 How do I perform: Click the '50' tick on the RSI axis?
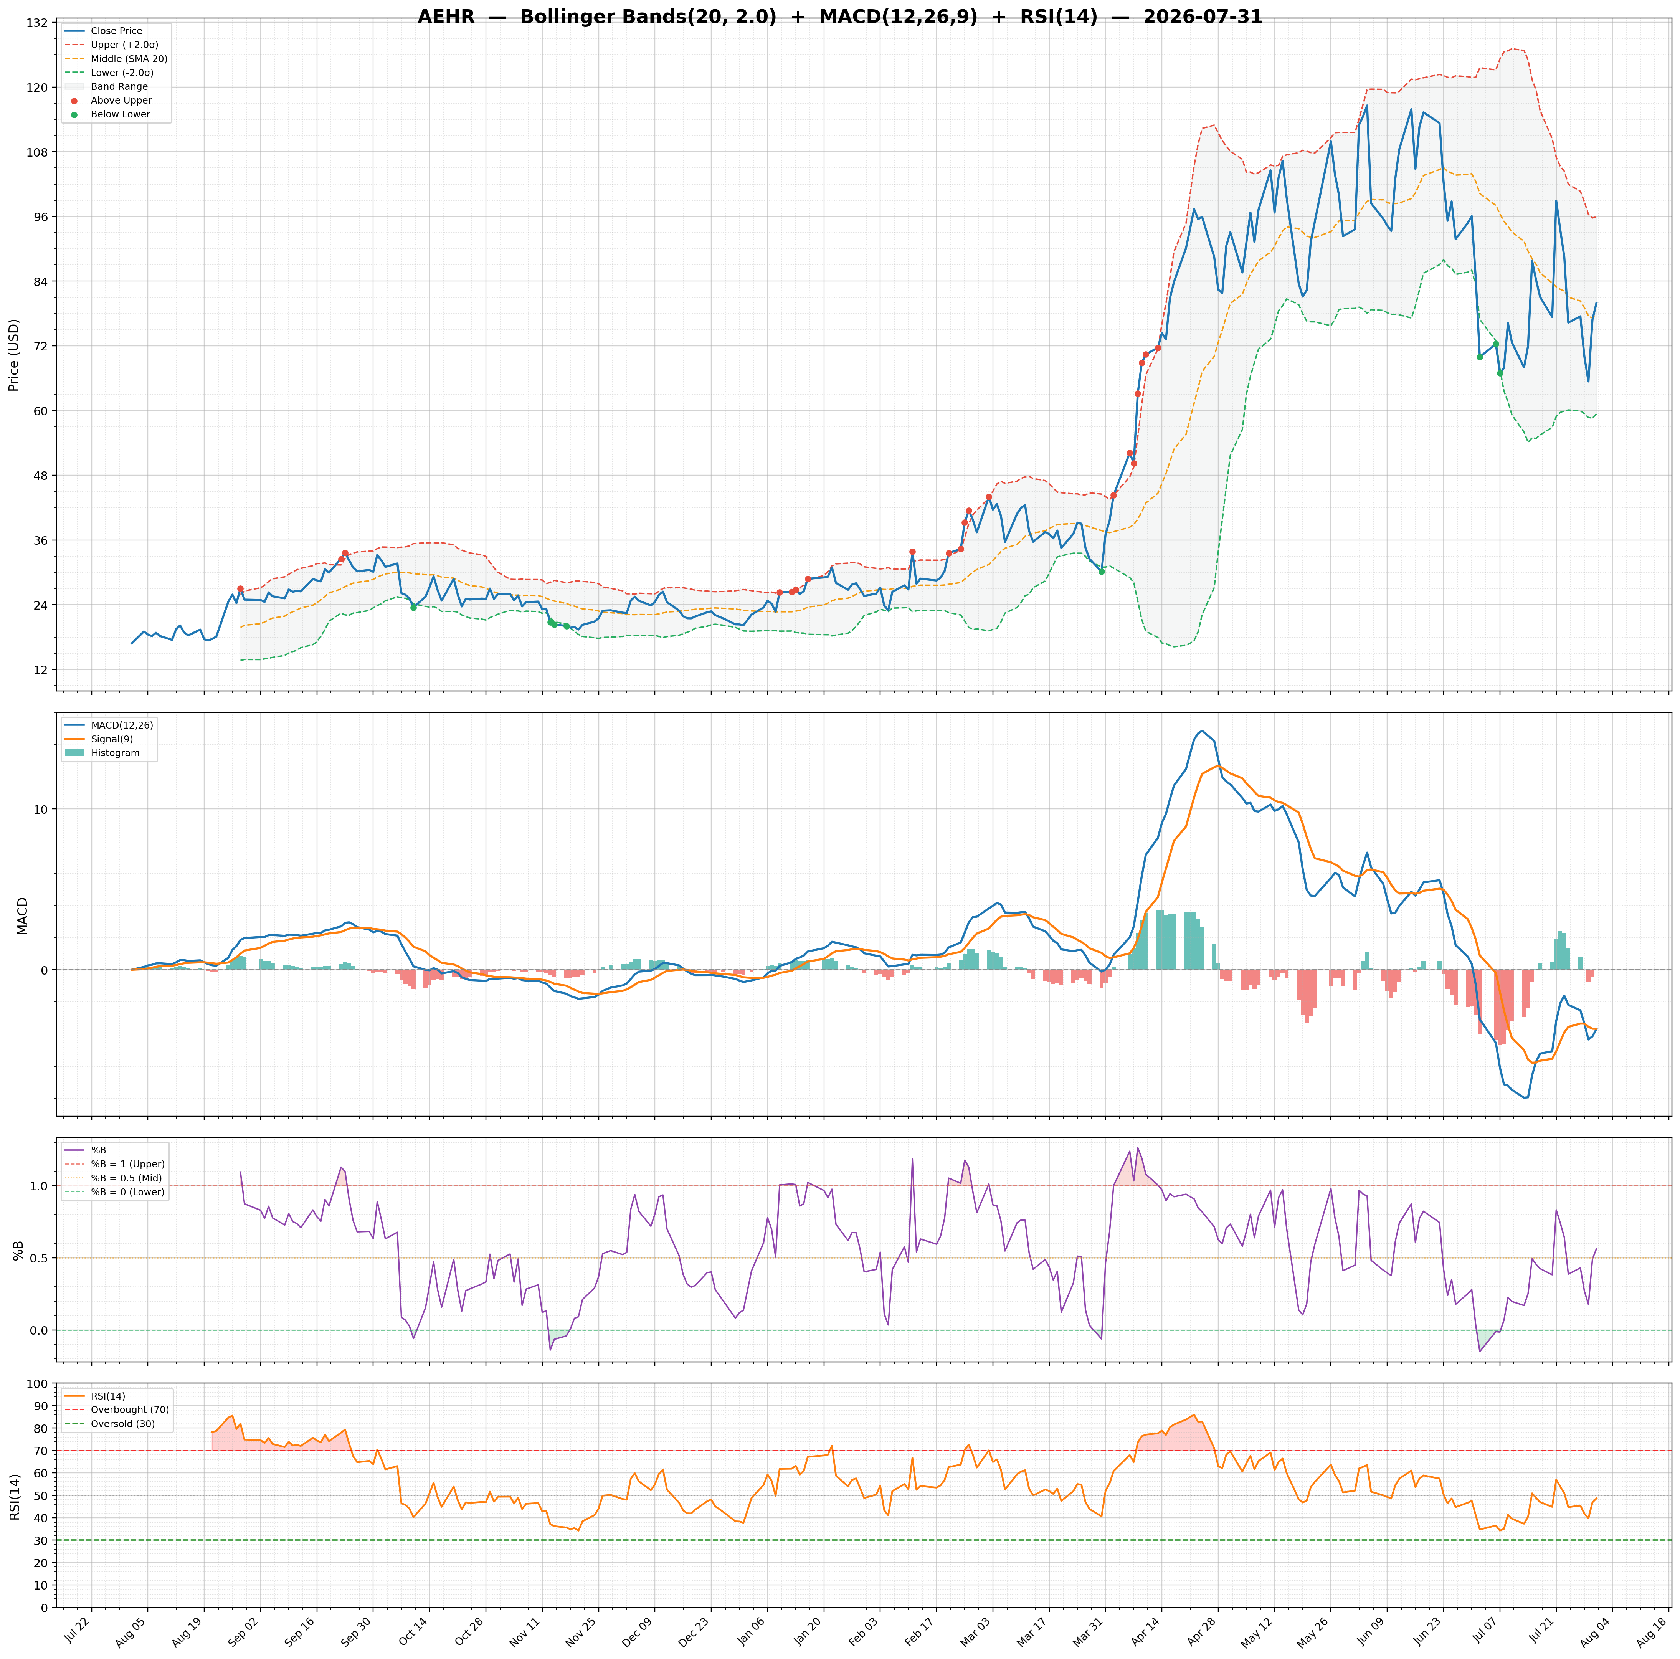(x=40, y=1496)
